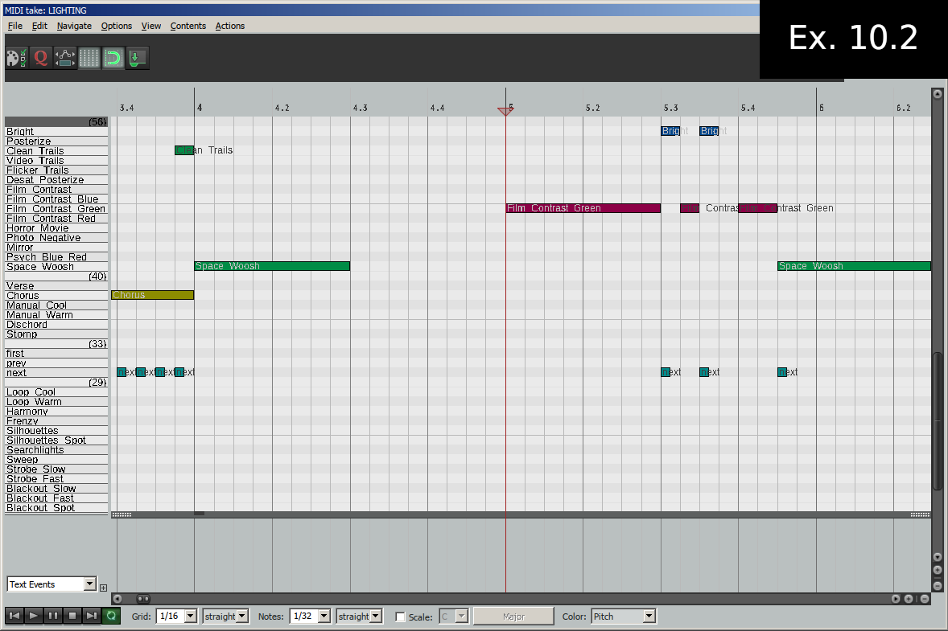The image size is (948, 631).
Task: Click the Pause transport button
Action: point(53,615)
